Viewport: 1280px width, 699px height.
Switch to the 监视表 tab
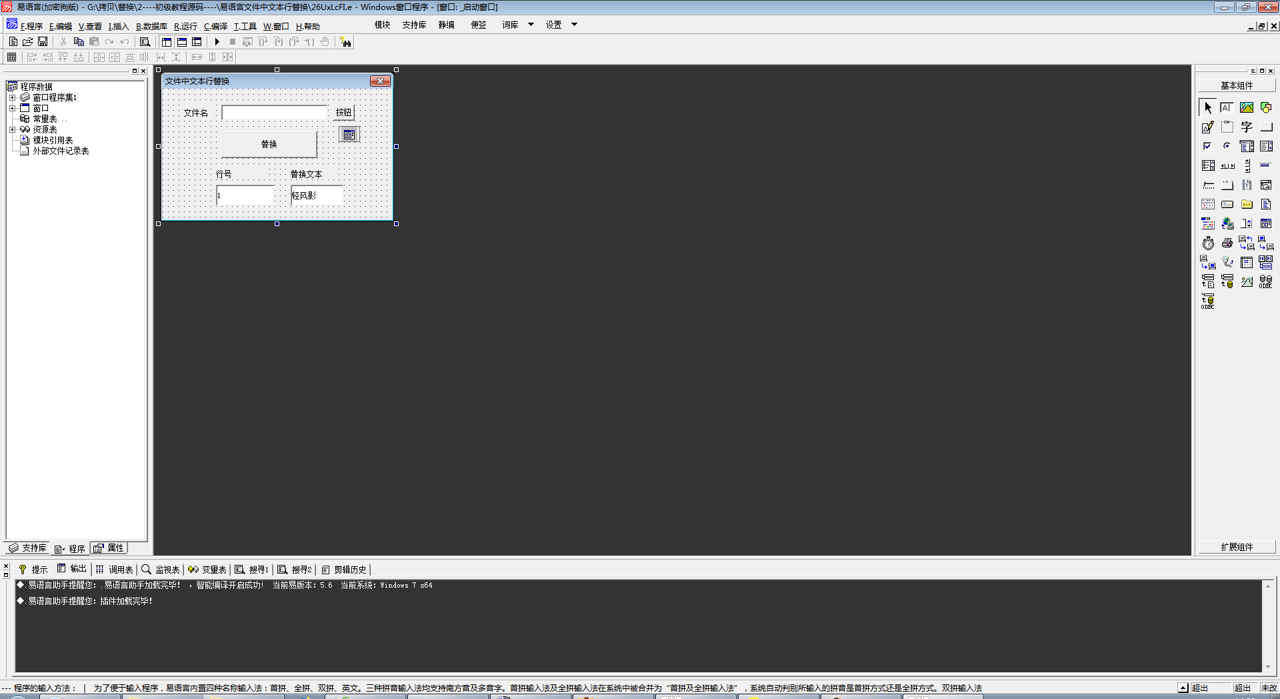point(161,570)
